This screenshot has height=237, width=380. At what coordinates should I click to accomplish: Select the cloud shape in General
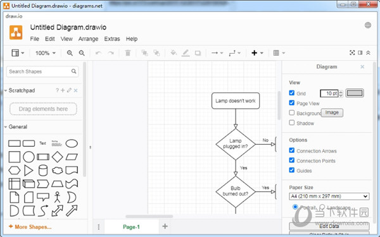pos(58,171)
